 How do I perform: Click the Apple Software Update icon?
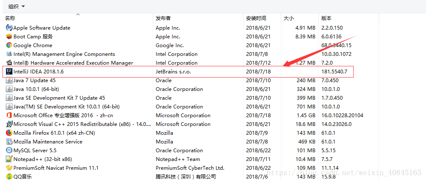9,28
